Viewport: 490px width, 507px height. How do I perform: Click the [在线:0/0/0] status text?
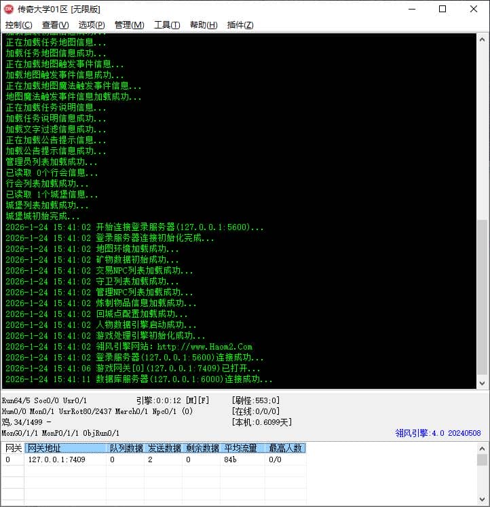pyautogui.click(x=256, y=411)
